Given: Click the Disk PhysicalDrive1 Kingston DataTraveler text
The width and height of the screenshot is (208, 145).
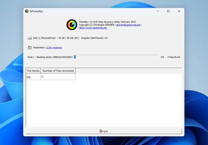Looking at the screenshot, I should pos(70,38).
